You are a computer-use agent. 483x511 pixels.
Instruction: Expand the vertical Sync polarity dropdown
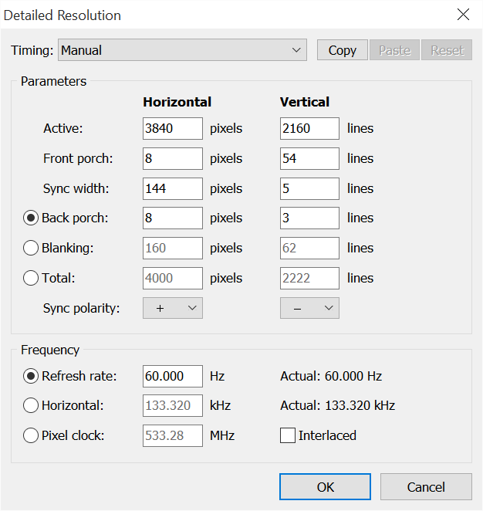pos(309,308)
